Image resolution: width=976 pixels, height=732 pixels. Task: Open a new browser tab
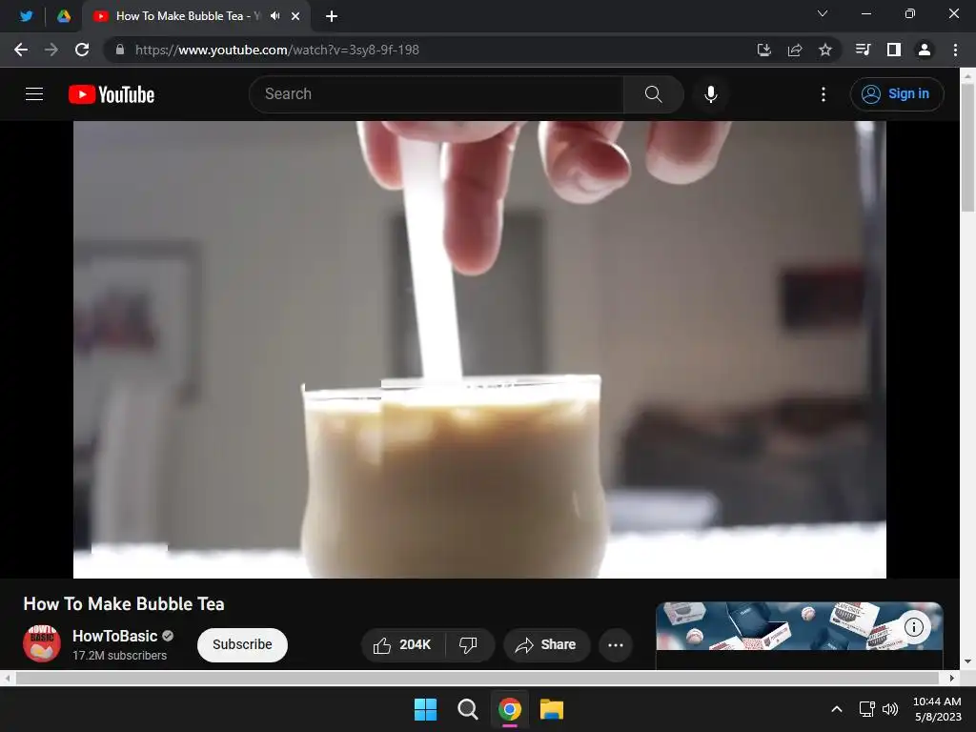(x=332, y=16)
